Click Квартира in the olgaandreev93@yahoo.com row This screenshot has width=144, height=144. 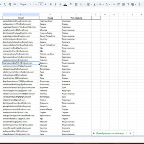pos(76,69)
